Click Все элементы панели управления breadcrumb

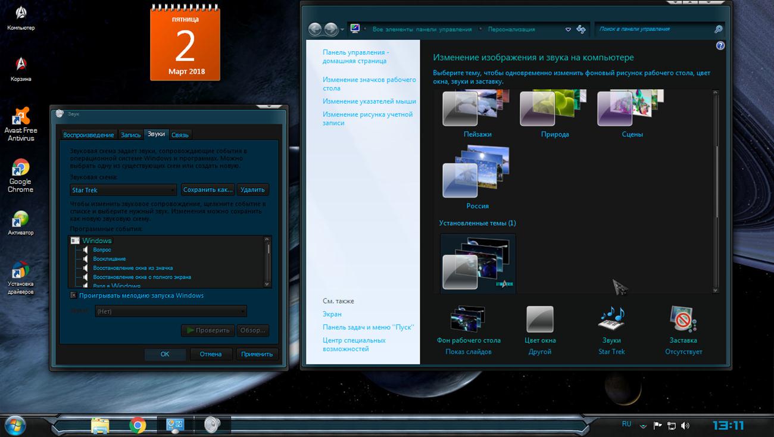point(421,29)
